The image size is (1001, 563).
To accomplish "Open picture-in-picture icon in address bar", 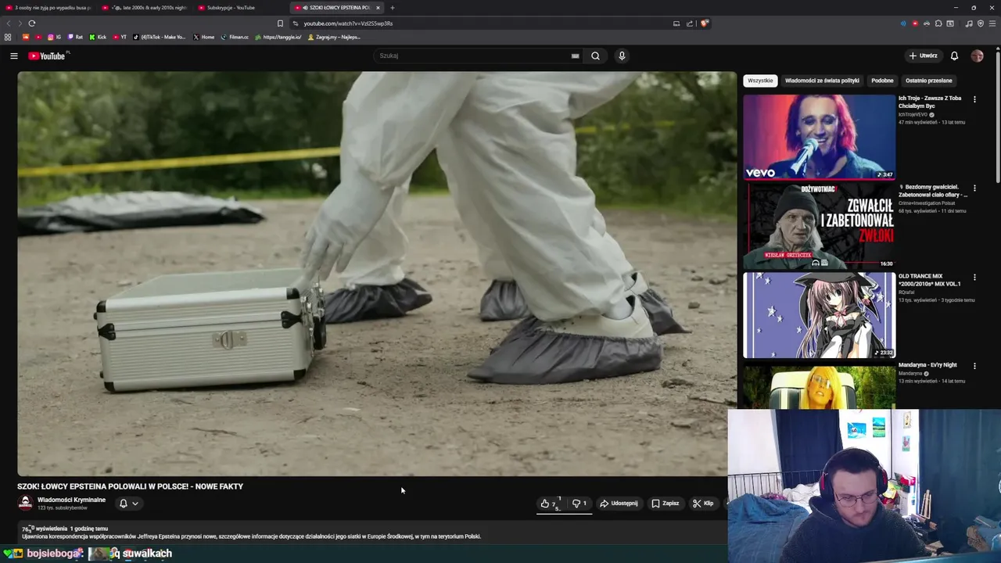I will (x=676, y=23).
